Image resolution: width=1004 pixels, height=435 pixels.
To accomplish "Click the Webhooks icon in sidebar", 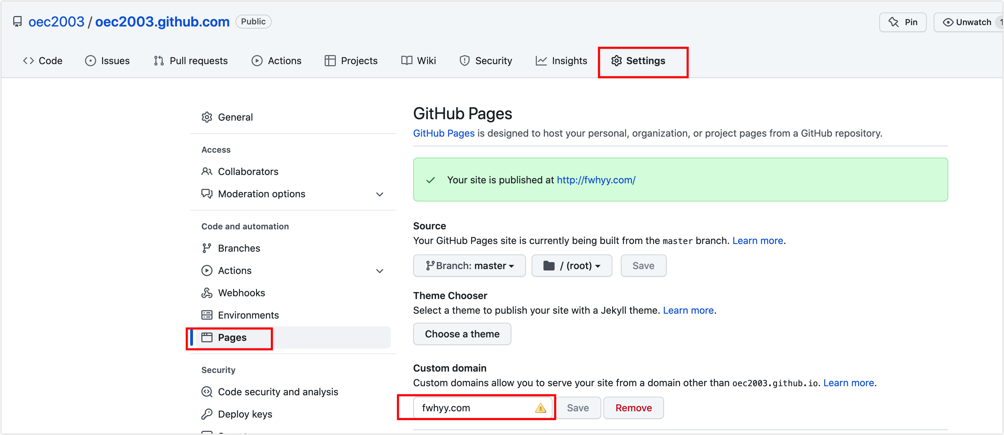I will (x=207, y=292).
